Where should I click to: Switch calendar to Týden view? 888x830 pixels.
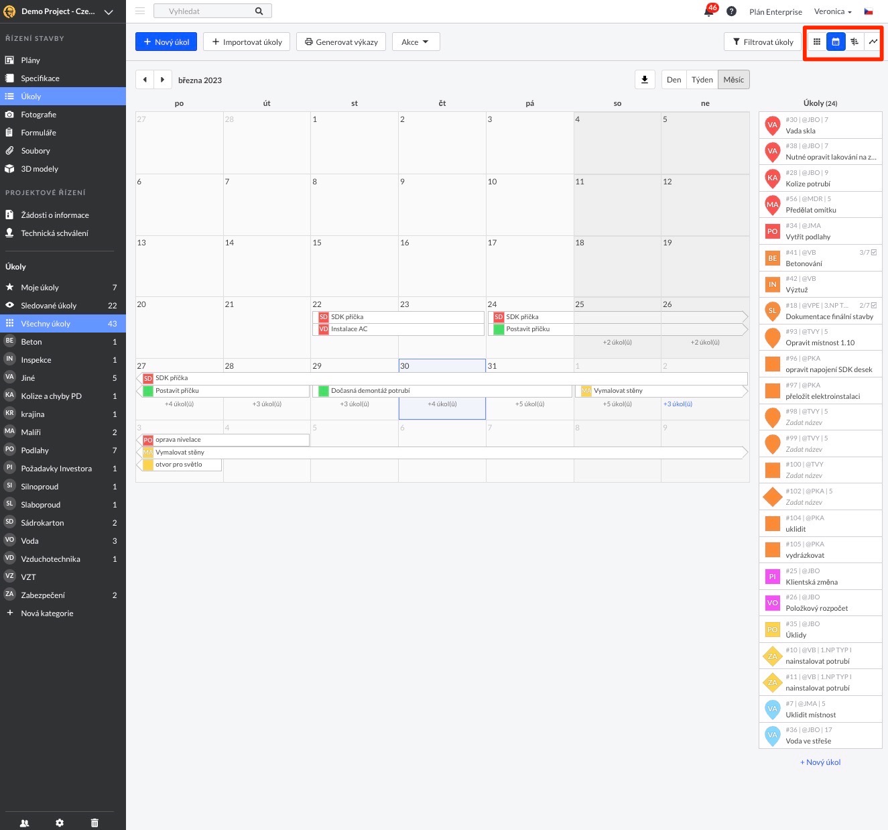tap(702, 80)
